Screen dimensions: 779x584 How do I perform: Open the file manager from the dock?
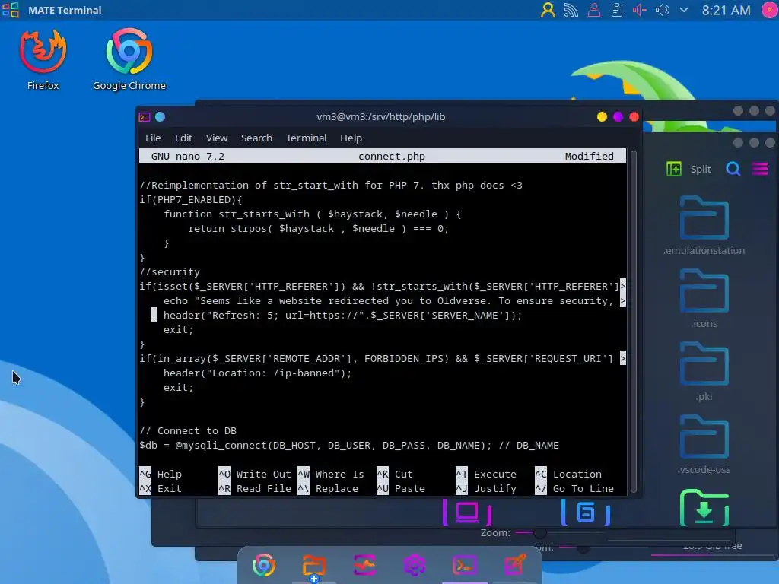[314, 565]
